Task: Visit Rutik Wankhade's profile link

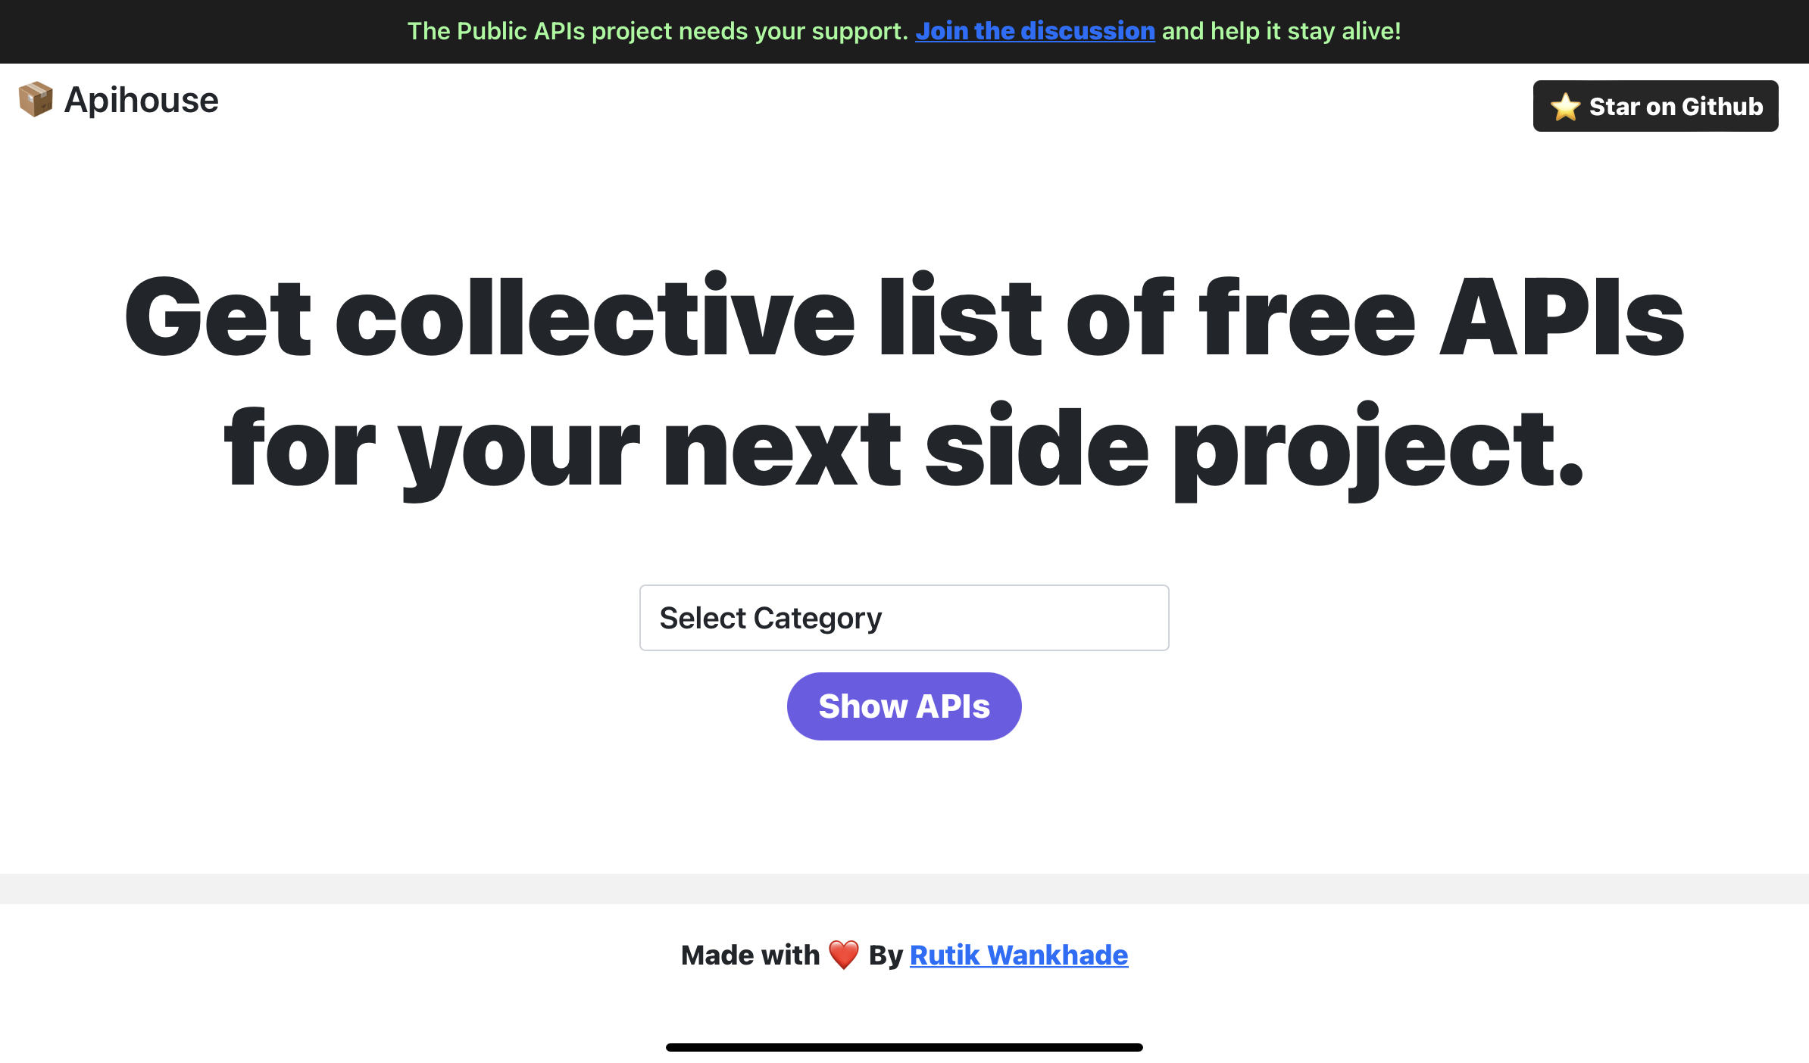Action: click(x=1018, y=955)
